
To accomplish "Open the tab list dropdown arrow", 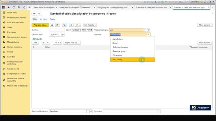I will [213, 7].
